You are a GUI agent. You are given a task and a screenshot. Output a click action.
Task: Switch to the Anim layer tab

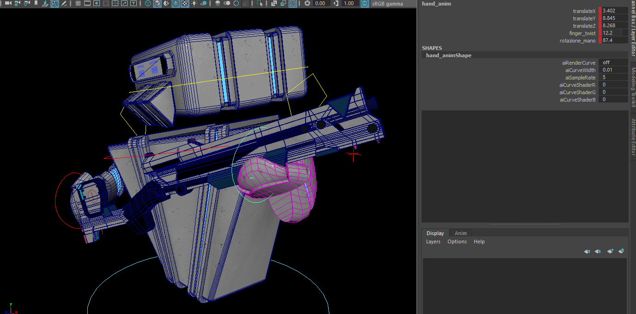pos(460,233)
